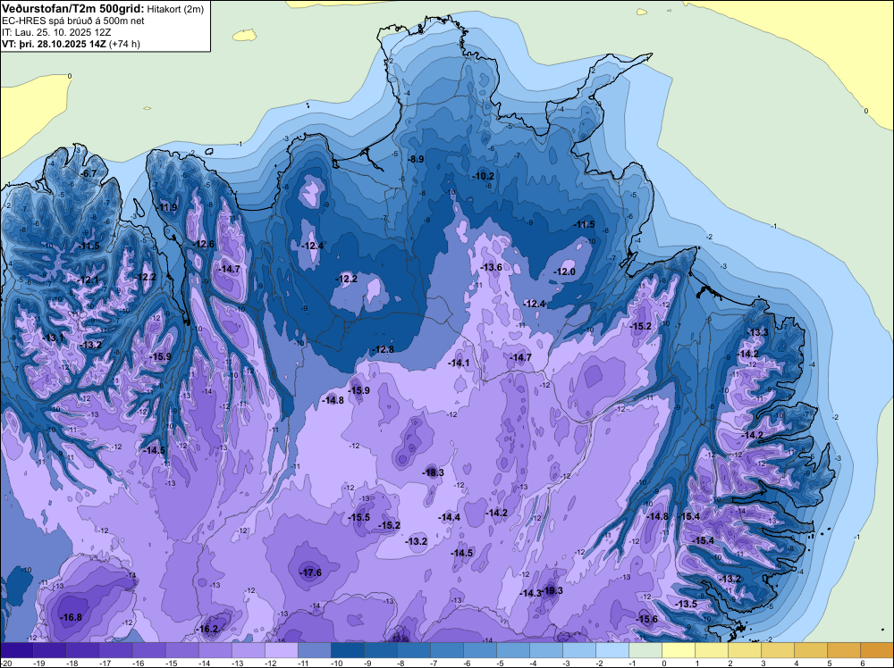Click the '-12.8' temperature value on the map
Viewport: 894px width, 668px height.
coord(383,350)
